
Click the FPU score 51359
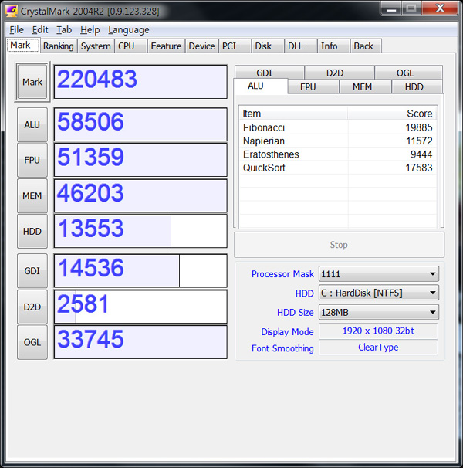coord(140,160)
